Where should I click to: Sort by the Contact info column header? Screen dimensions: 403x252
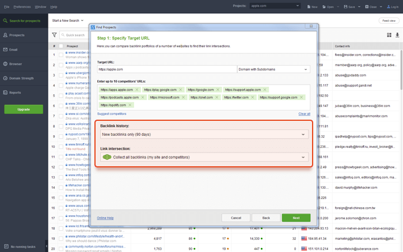click(366, 46)
